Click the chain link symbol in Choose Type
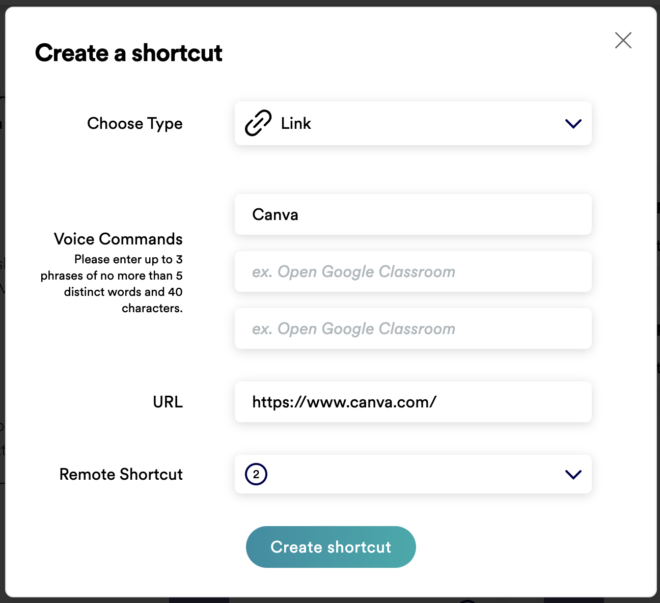 [259, 123]
